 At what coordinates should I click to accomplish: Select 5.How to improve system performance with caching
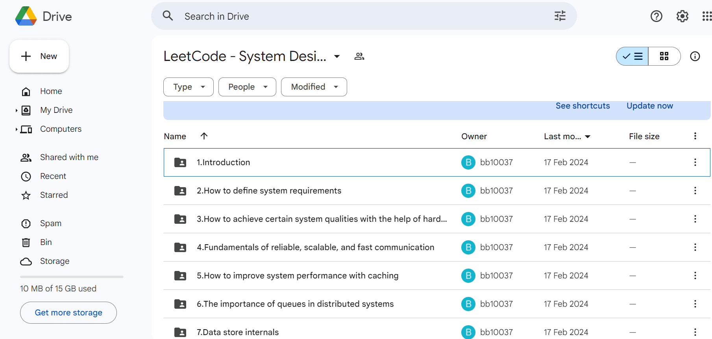pos(437,276)
